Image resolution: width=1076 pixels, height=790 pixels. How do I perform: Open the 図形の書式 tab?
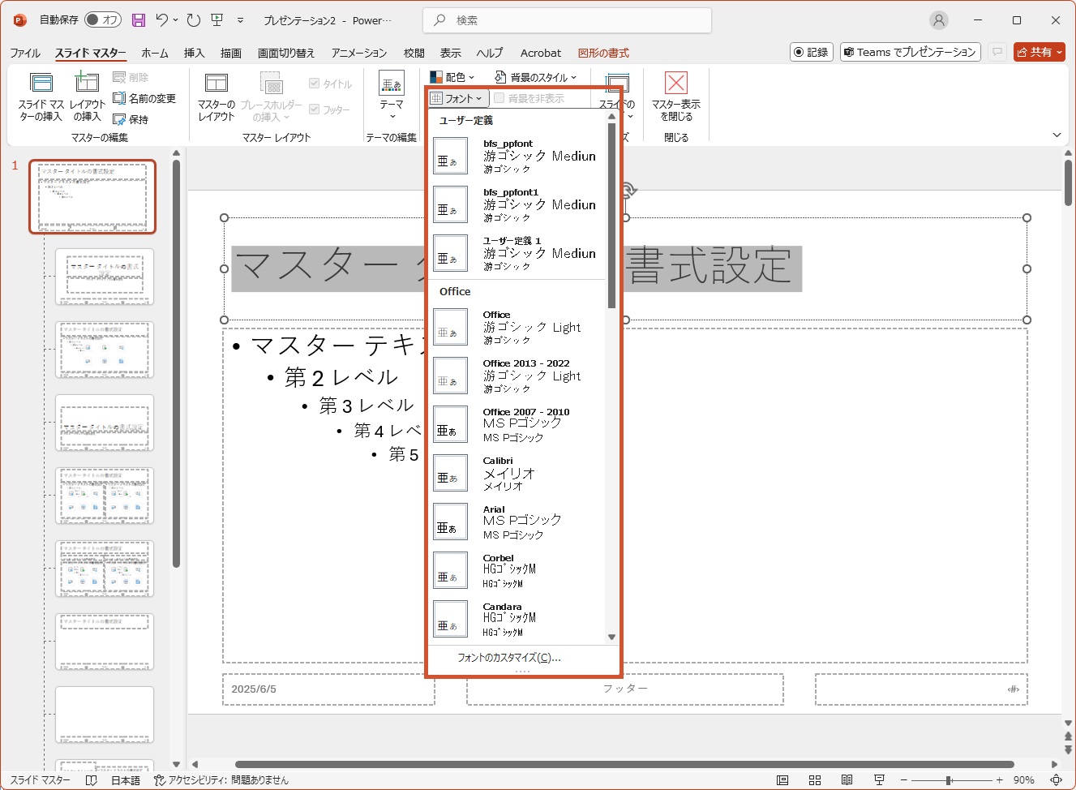[603, 54]
